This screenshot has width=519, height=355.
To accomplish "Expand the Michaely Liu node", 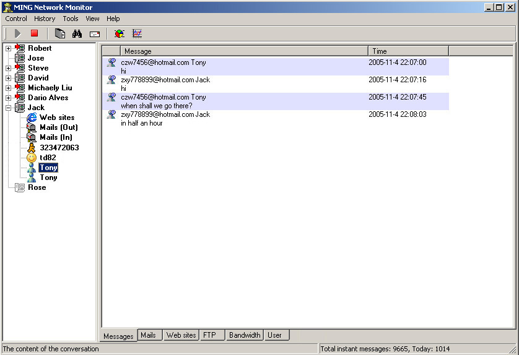I will point(8,88).
